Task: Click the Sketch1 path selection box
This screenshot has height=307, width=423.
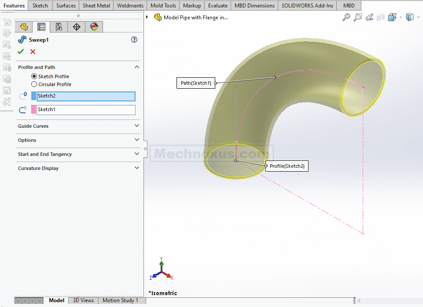Action: [86, 110]
